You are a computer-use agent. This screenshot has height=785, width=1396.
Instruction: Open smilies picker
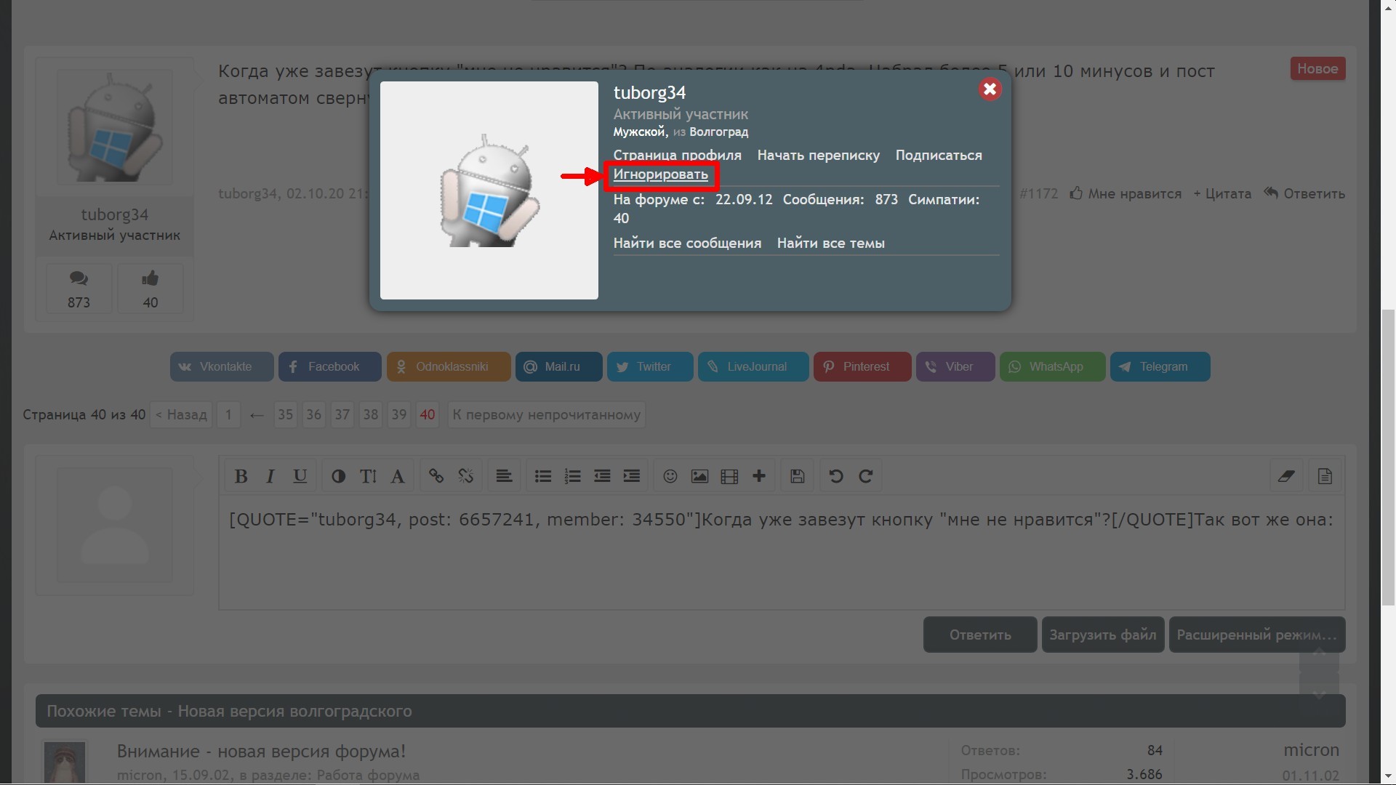coord(670,476)
